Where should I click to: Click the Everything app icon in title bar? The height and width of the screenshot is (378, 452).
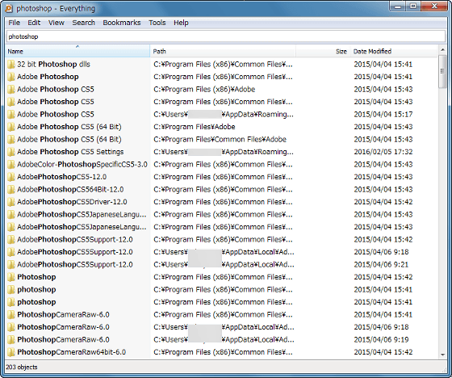(9, 9)
